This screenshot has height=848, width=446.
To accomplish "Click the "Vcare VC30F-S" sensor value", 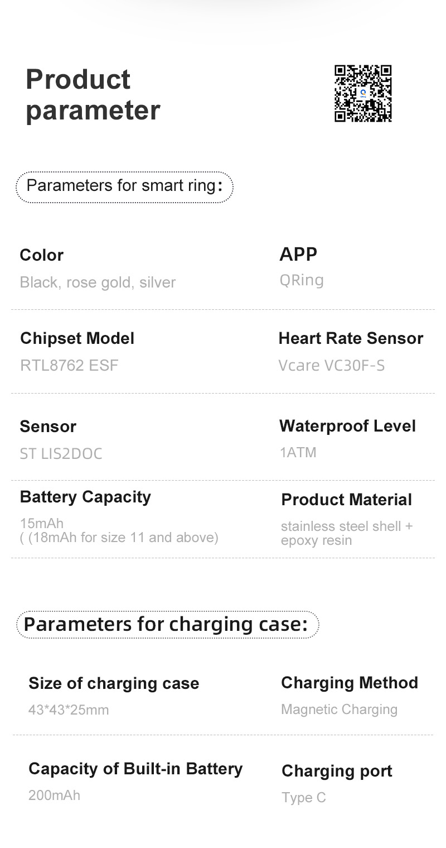I will tap(332, 366).
